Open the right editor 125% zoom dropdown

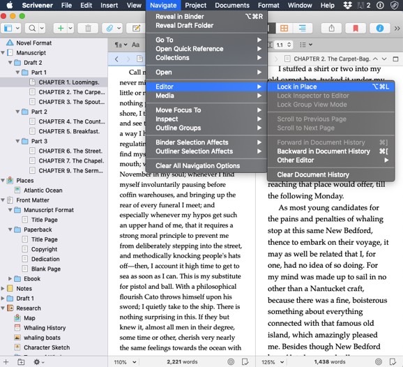273,362
